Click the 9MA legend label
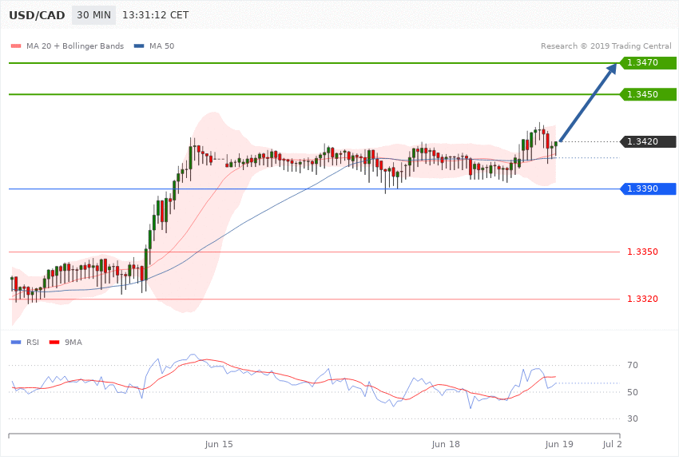The height and width of the screenshot is (460, 679). tap(73, 343)
